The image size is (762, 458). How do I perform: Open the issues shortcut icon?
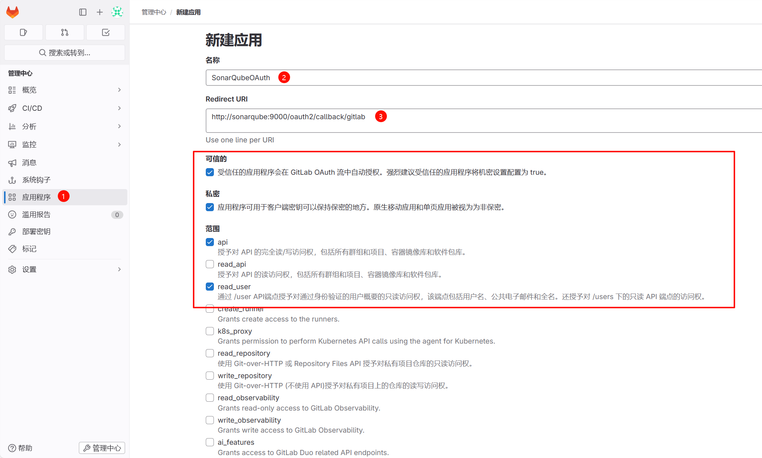(x=24, y=32)
